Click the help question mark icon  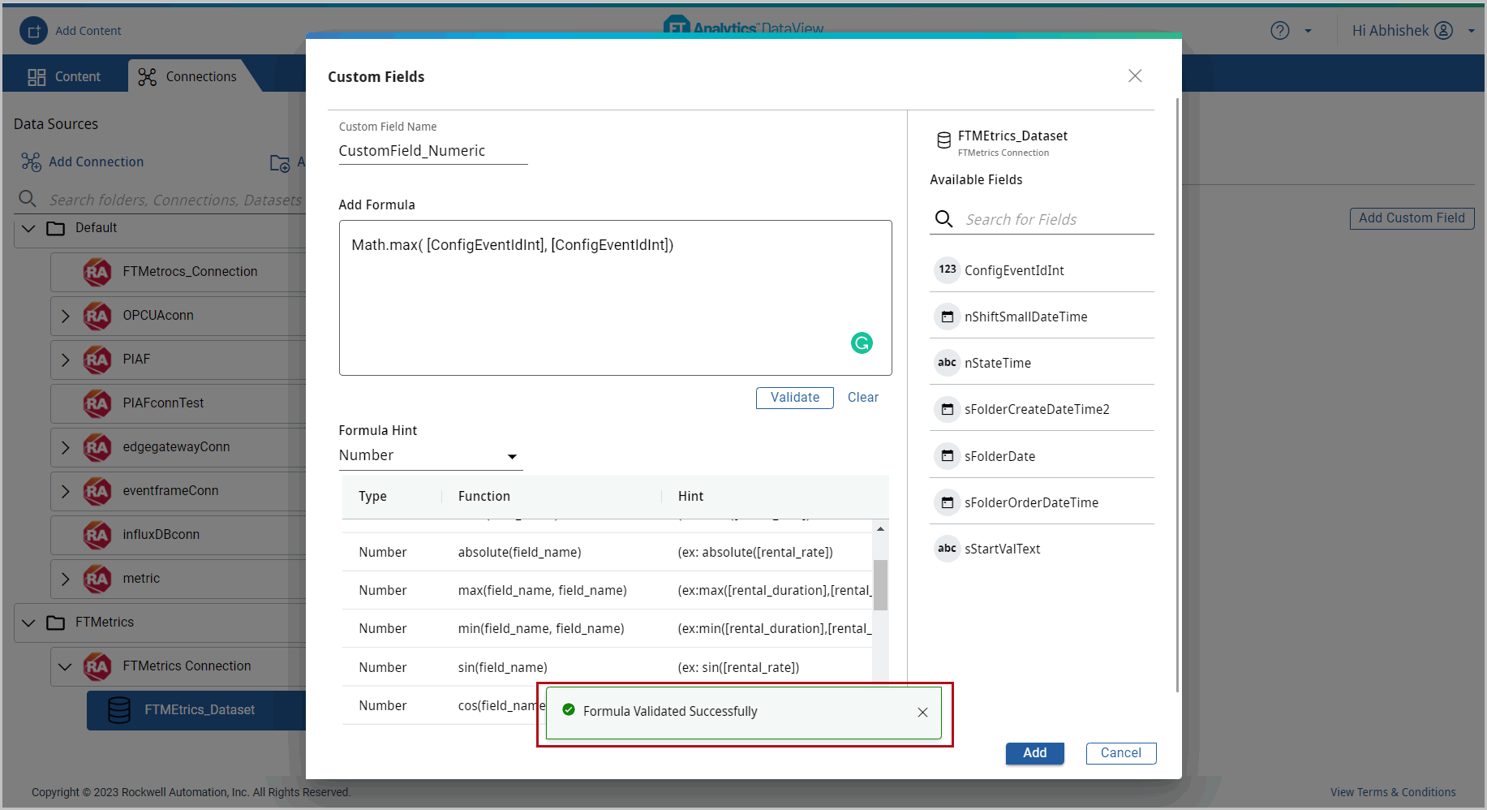1279,31
